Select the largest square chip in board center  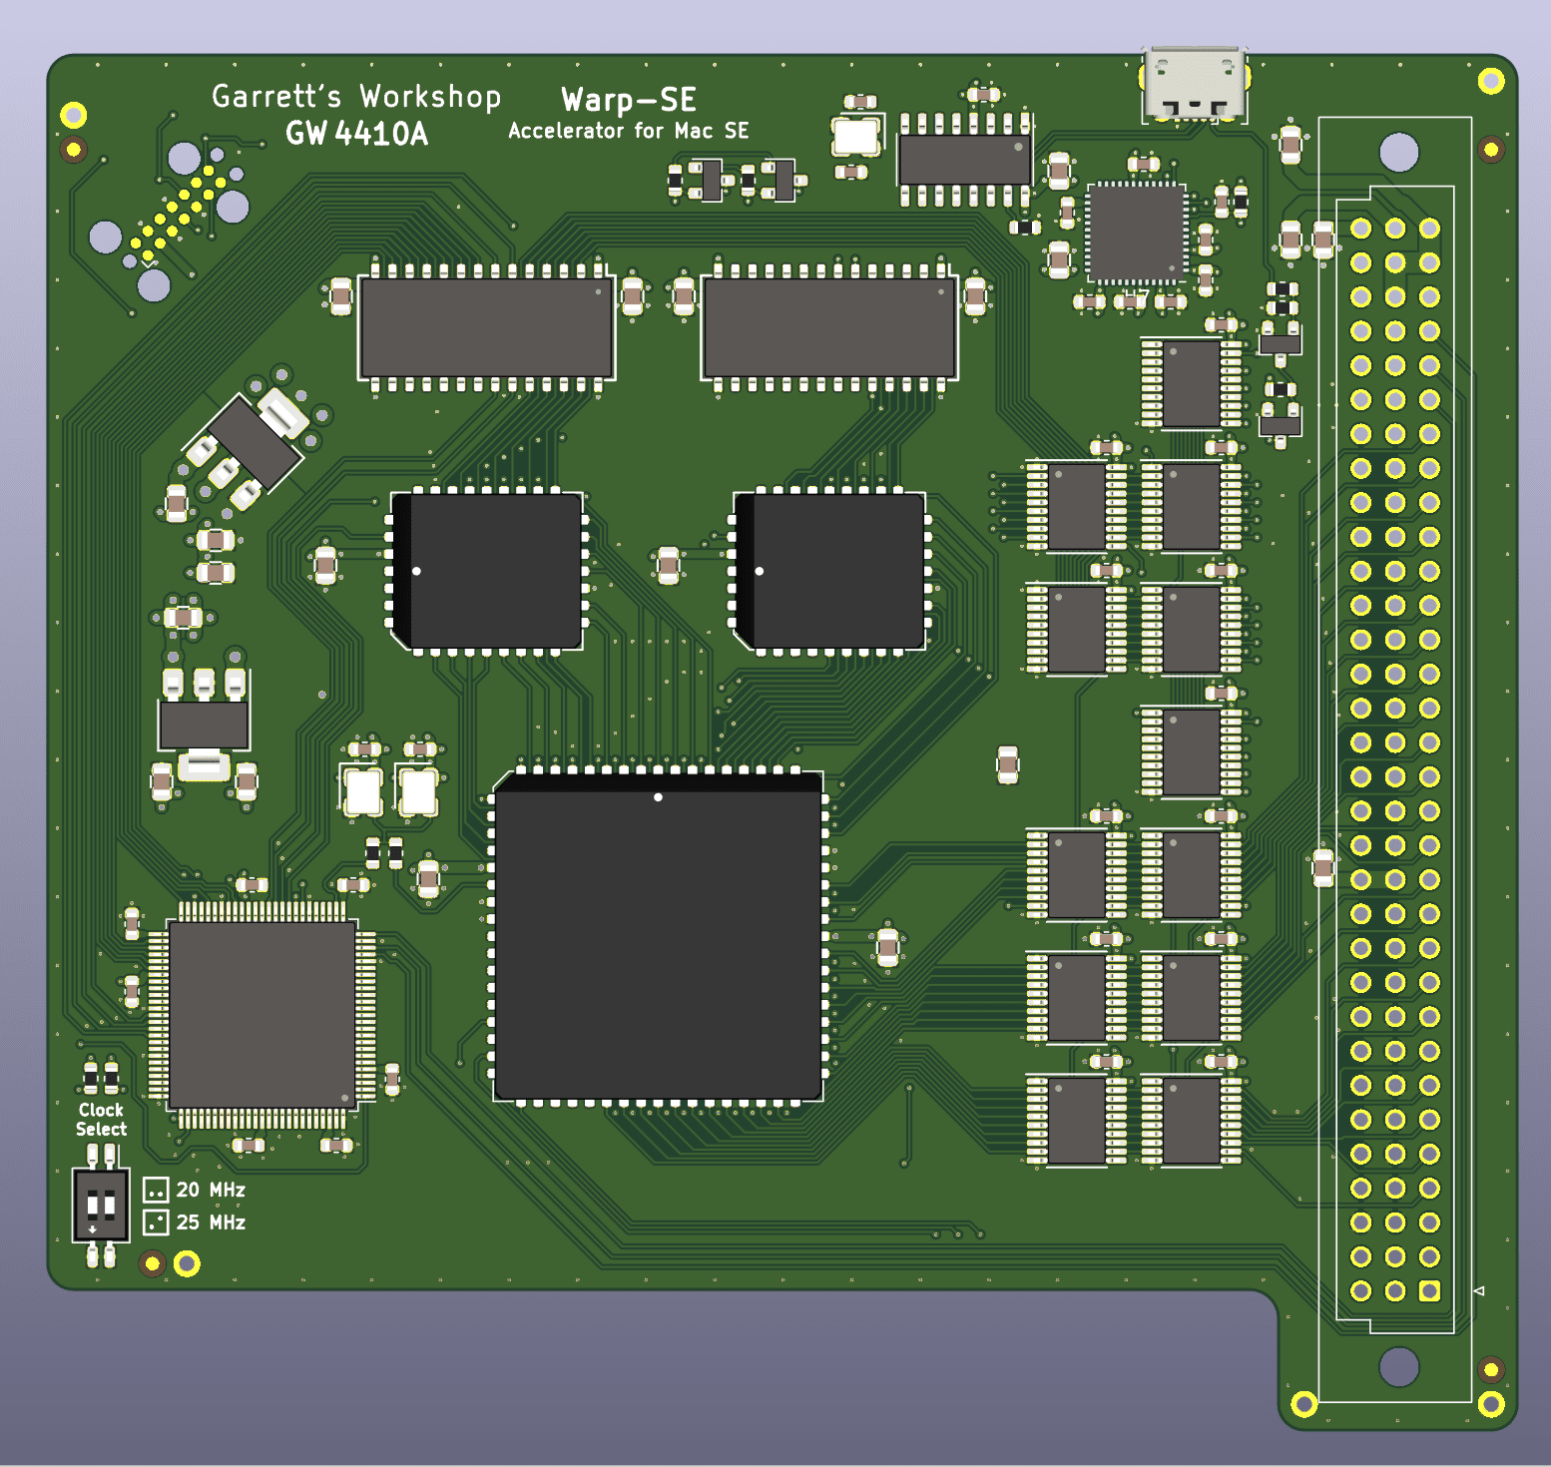point(659,936)
